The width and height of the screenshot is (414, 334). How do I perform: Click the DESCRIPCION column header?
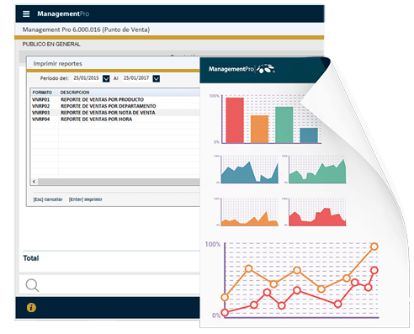coord(75,93)
